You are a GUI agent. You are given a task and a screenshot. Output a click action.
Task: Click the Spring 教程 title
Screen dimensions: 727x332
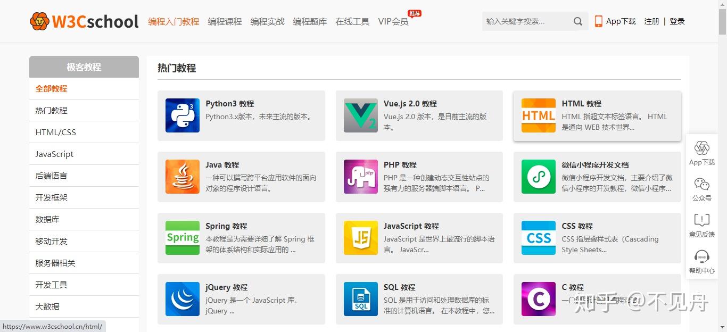227,226
